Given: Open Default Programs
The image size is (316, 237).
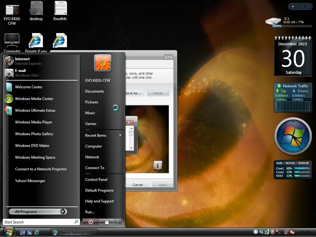Looking at the screenshot, I should pyautogui.click(x=99, y=190).
